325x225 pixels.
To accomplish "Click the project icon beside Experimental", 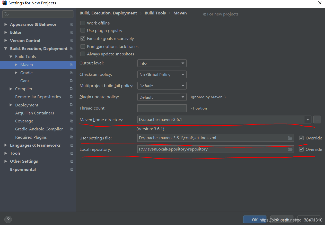I will (x=71, y=170).
